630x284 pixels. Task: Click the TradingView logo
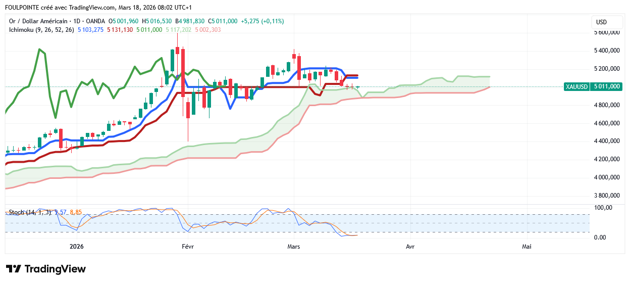[46, 269]
